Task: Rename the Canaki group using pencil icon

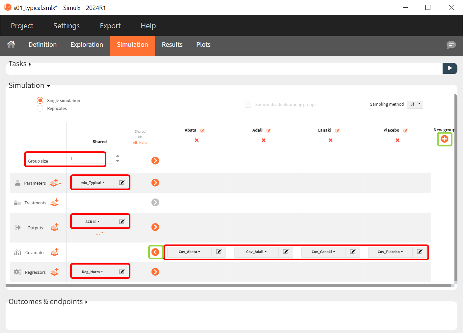Action: click(337, 131)
